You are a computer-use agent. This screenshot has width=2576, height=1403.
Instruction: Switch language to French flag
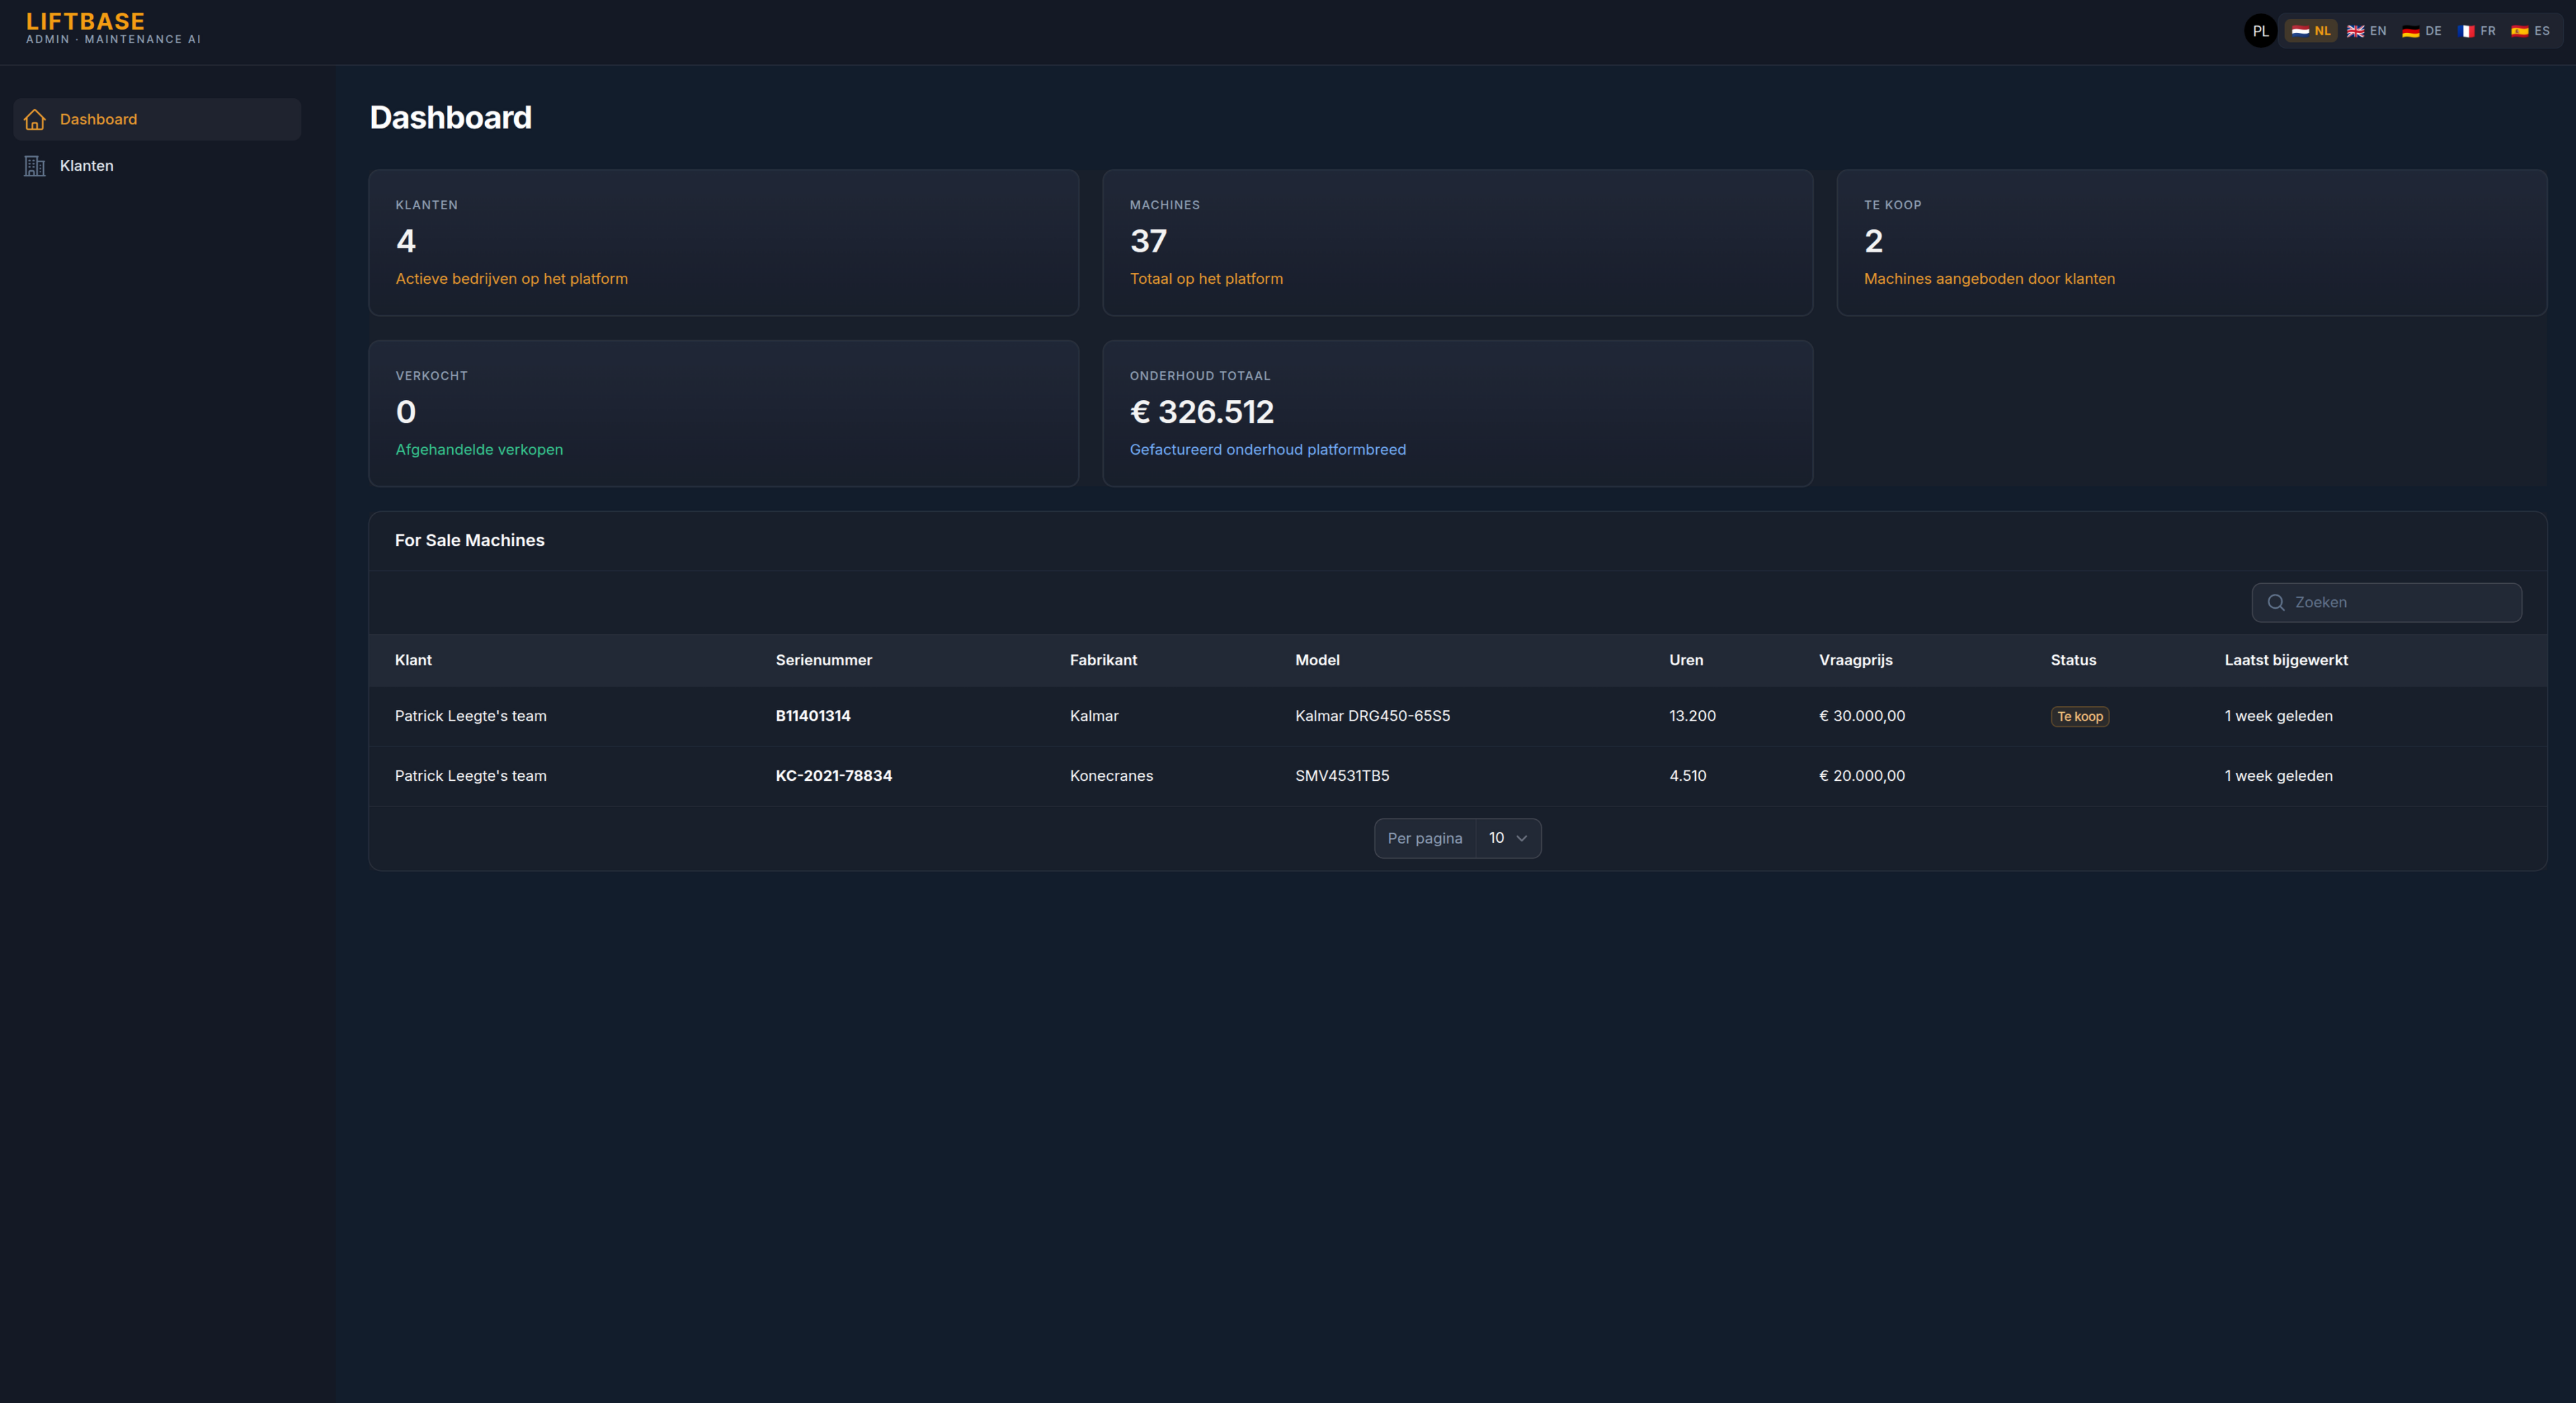(2467, 31)
